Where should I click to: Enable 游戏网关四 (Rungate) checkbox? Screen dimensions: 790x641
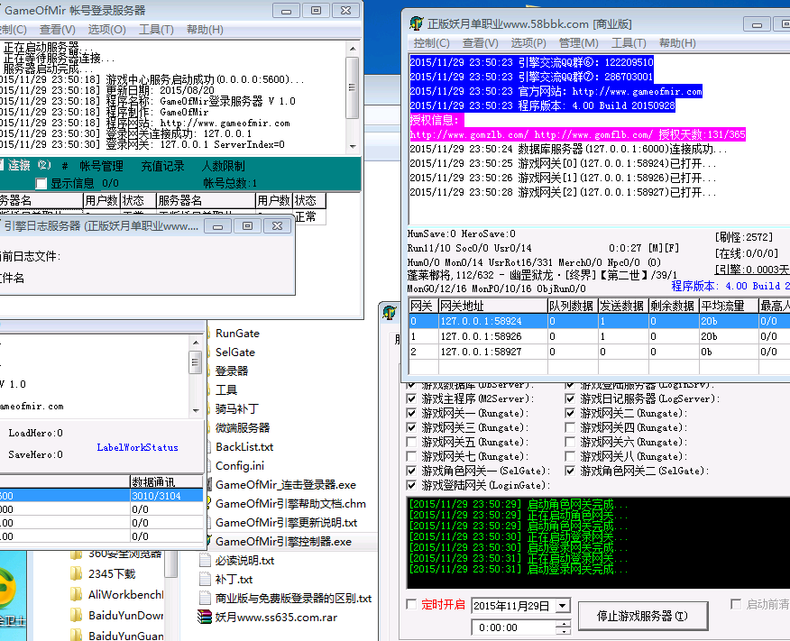coord(570,427)
